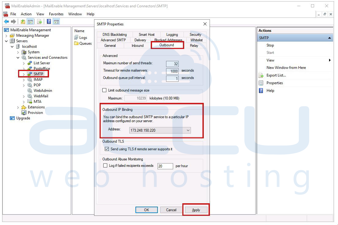Select the Queues folder in the list
The height and width of the screenshot is (225, 338).
(85, 43)
